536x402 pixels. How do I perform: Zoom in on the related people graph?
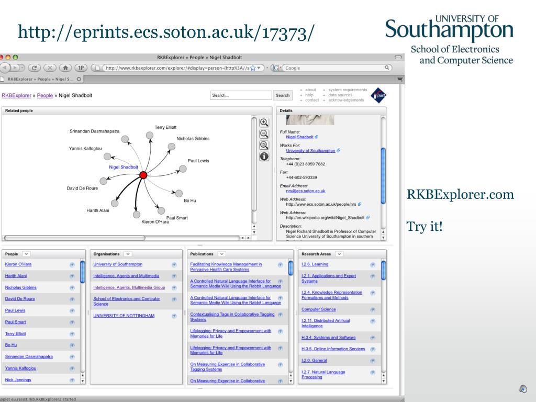pyautogui.click(x=264, y=122)
